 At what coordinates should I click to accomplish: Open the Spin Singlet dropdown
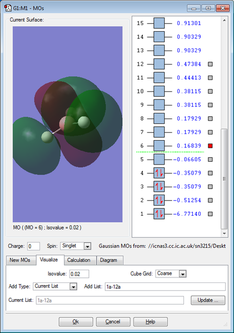[x=87, y=246]
